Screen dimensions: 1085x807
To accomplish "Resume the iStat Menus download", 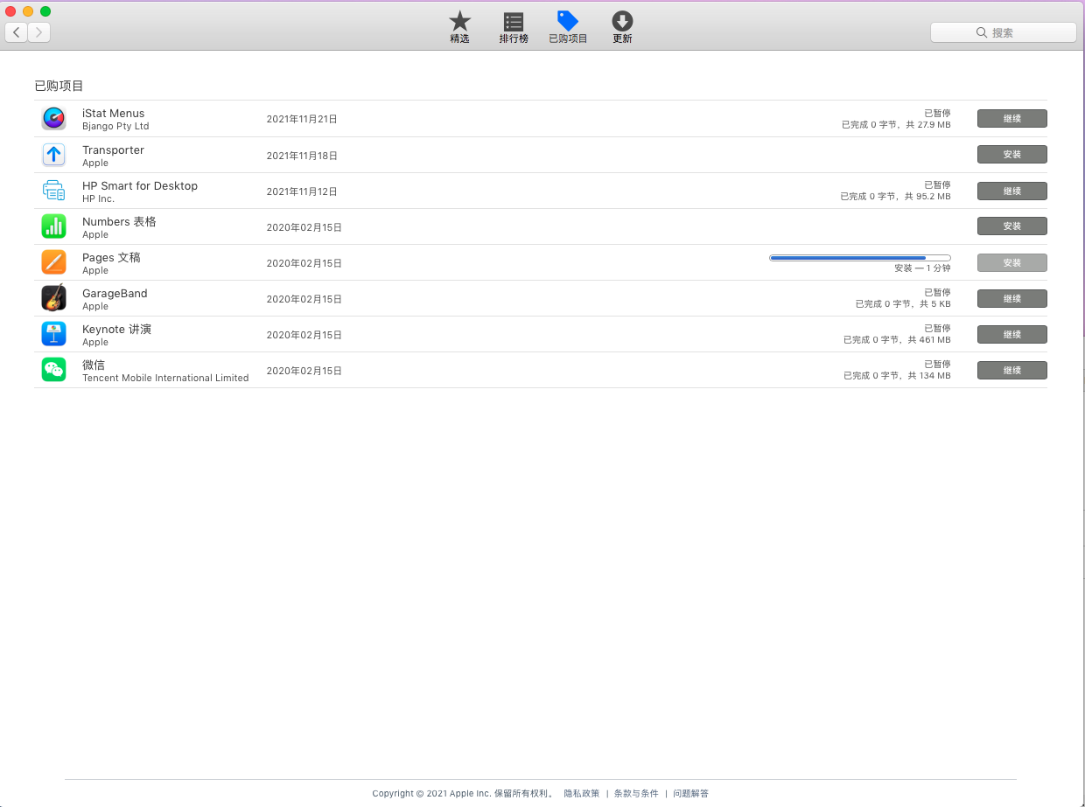I will pyautogui.click(x=1011, y=119).
